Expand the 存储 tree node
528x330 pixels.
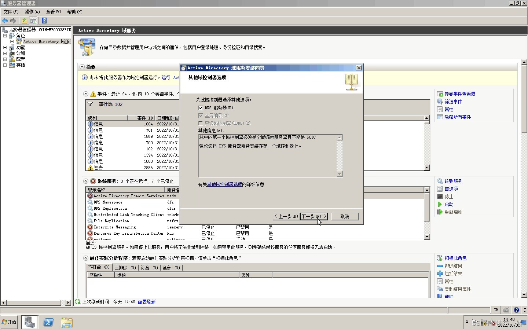[x=5, y=65]
